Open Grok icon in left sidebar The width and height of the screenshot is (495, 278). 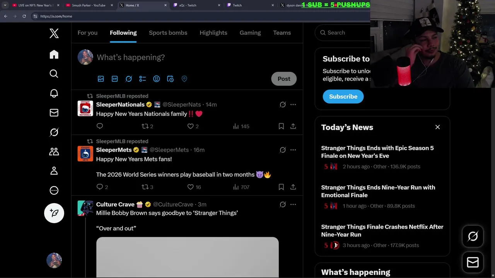54,132
